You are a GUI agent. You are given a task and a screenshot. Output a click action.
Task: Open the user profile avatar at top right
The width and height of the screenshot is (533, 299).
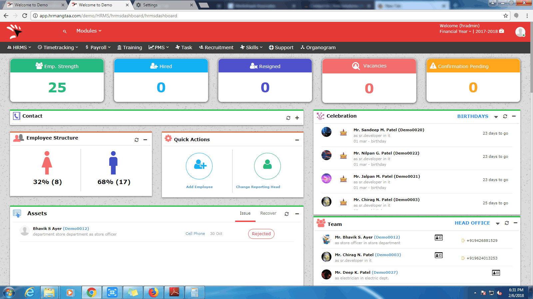[x=520, y=32]
